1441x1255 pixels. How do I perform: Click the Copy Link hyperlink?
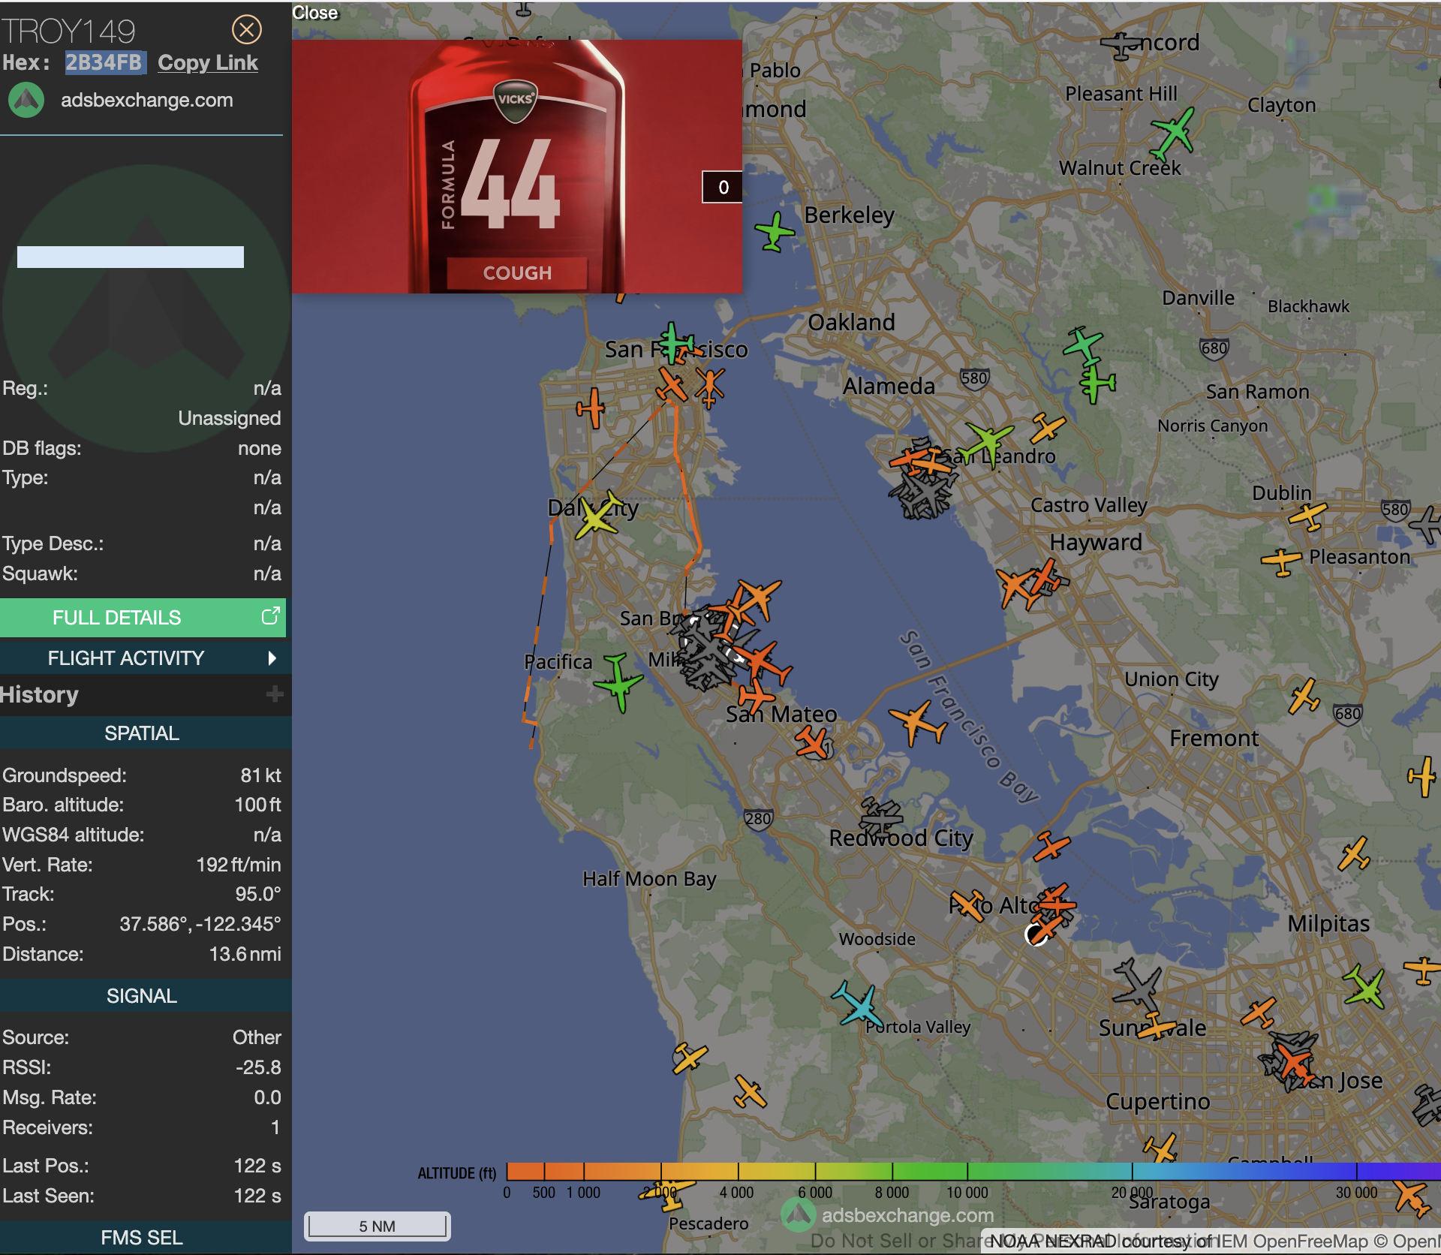click(208, 63)
